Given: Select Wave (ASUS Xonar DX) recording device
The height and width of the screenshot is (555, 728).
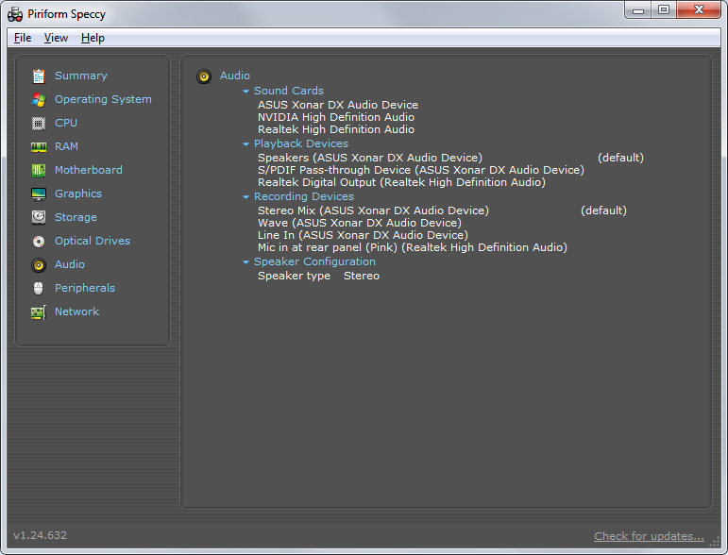Looking at the screenshot, I should tap(360, 223).
